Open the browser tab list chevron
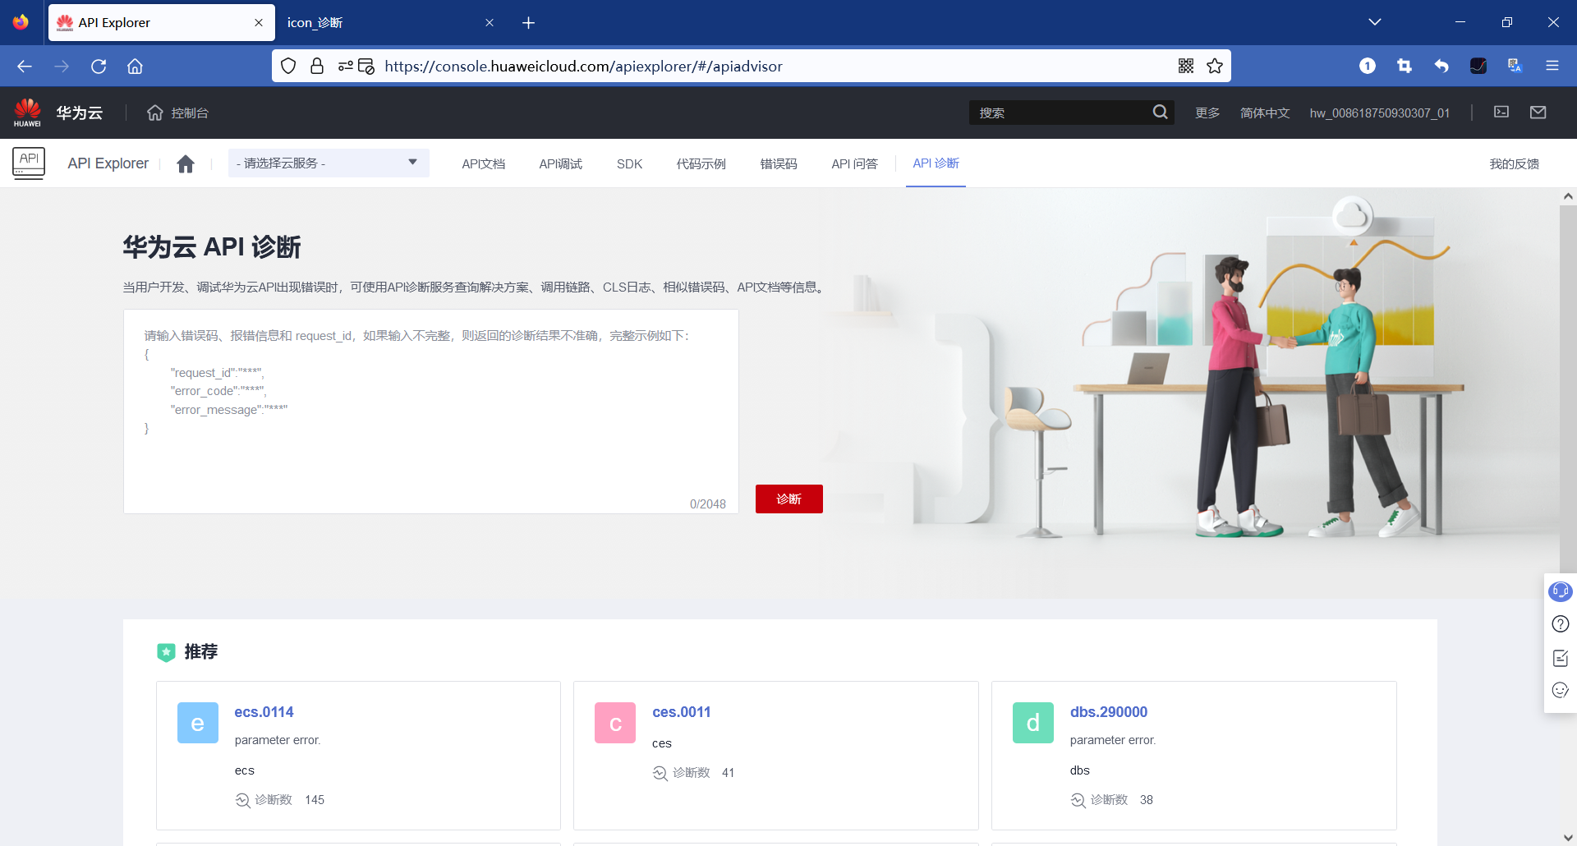 1376,21
